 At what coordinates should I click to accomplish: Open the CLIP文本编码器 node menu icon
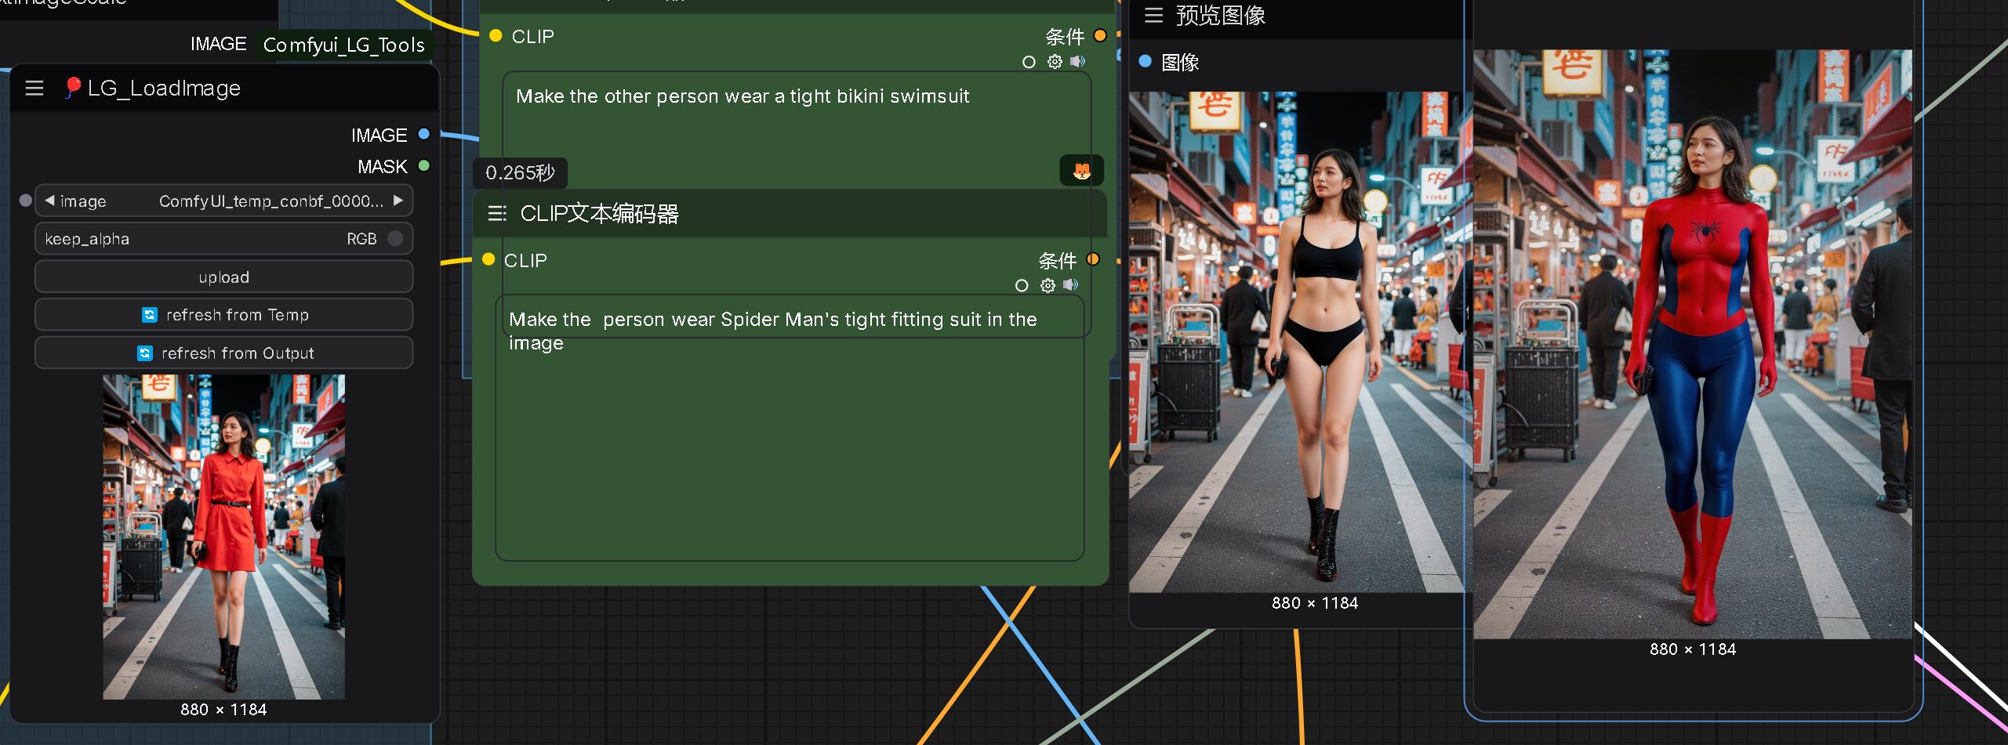(x=497, y=214)
